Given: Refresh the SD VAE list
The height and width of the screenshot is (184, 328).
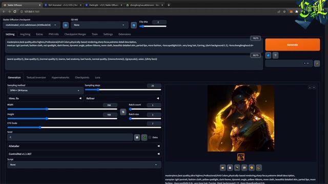Looking at the screenshot, I should tap(134, 25).
